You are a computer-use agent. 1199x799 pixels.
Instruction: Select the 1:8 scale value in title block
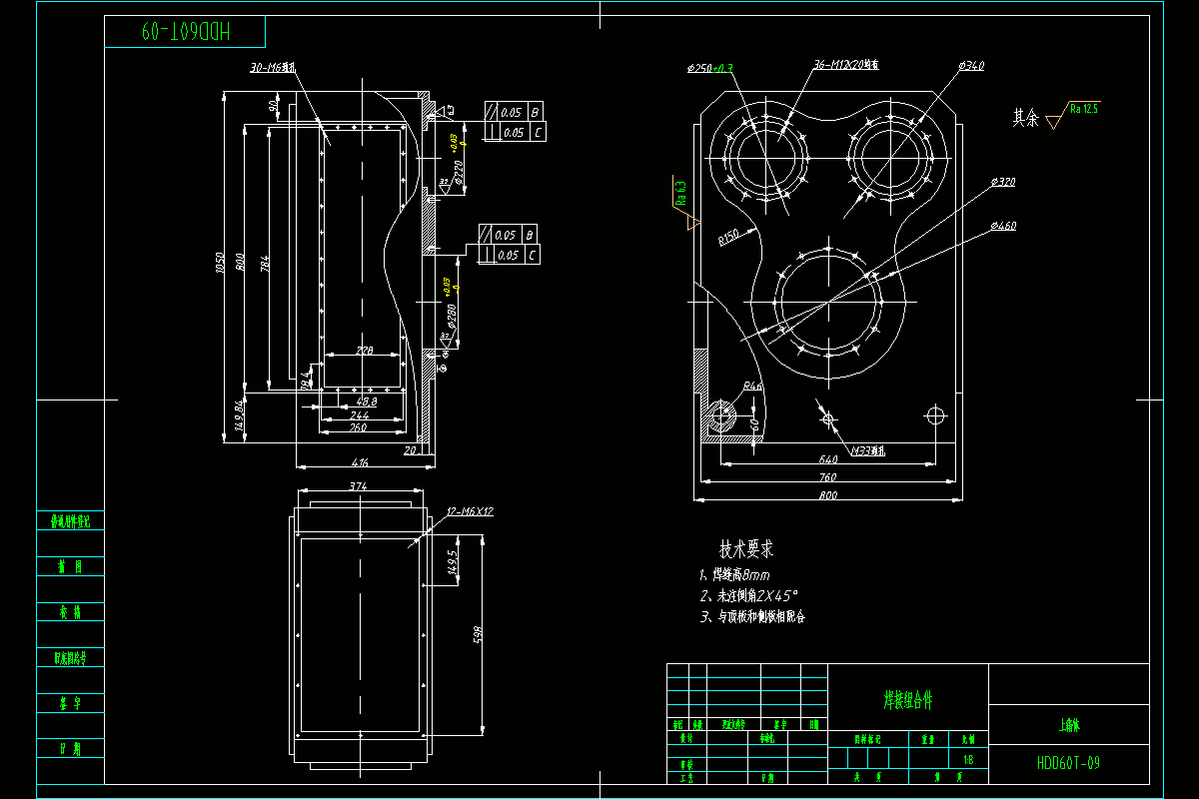click(x=968, y=760)
